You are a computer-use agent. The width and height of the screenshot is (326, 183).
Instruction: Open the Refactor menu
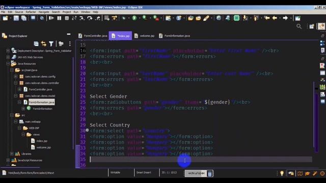(x=31, y=12)
